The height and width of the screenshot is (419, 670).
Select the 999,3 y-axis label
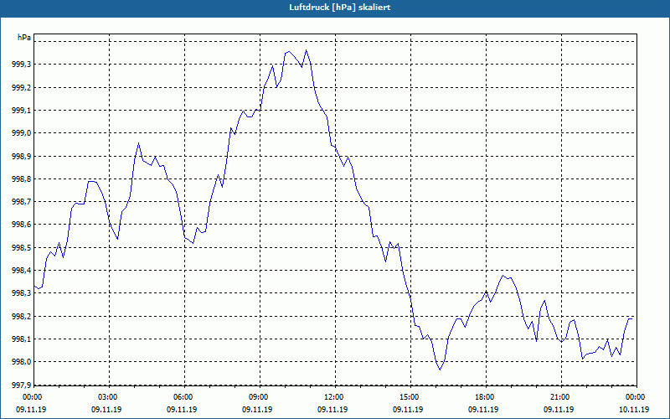click(x=23, y=65)
